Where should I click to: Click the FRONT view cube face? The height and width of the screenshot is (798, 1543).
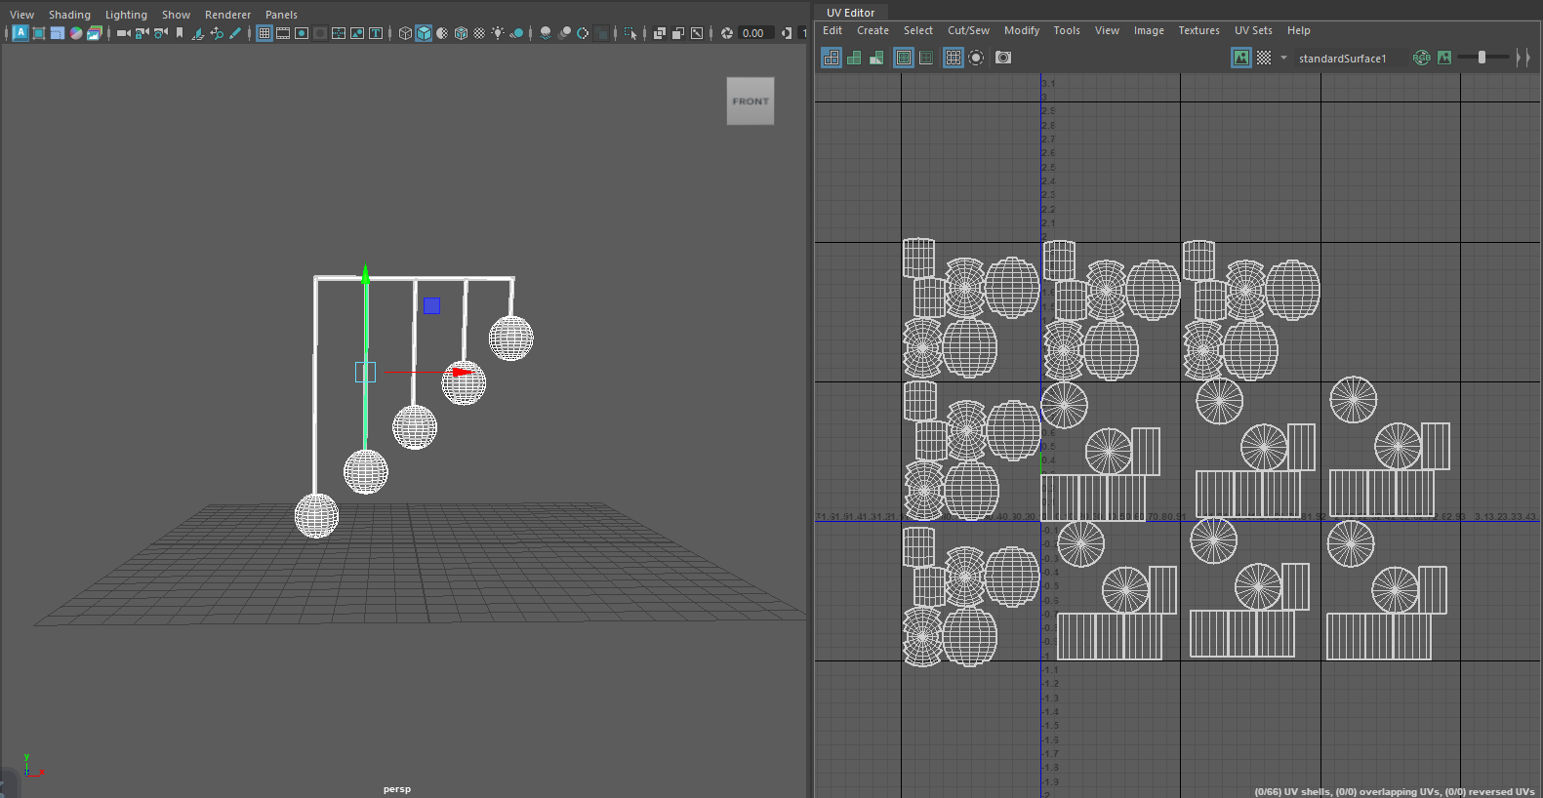point(751,101)
